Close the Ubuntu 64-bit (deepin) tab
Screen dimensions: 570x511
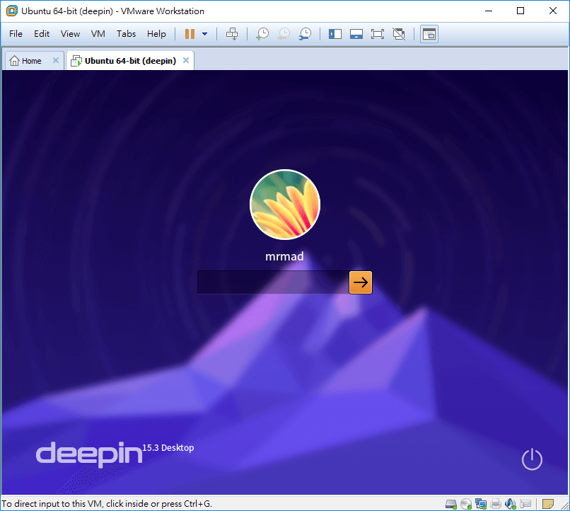[186, 61]
